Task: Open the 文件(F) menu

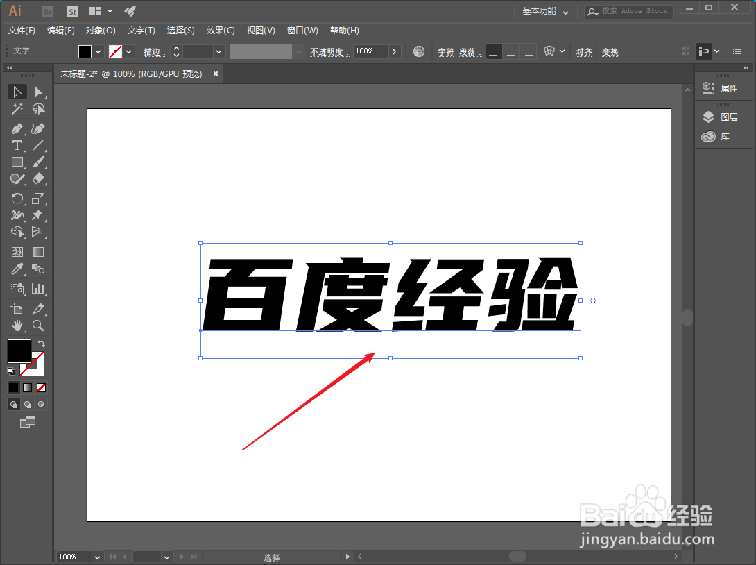Action: 22,31
